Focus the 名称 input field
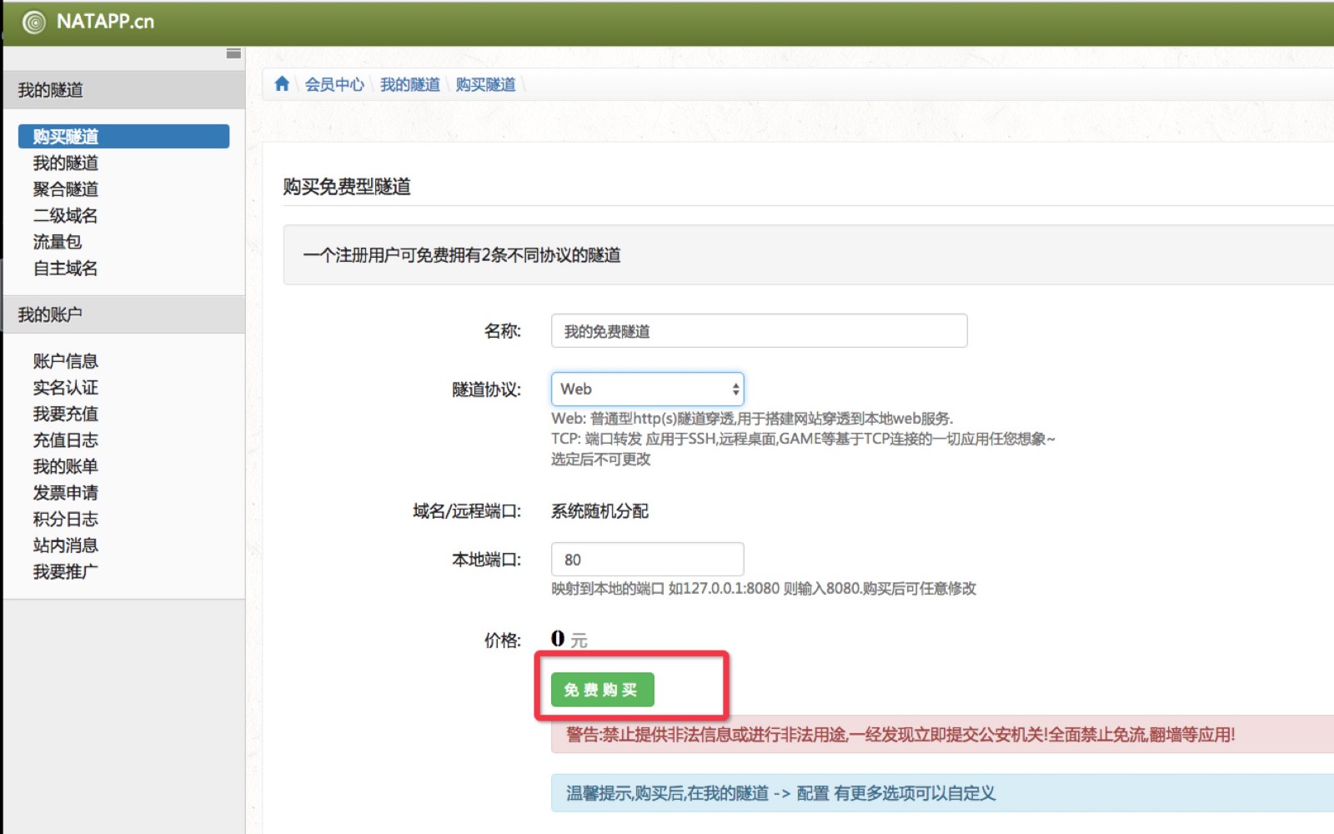This screenshot has height=834, width=1334. 759,331
